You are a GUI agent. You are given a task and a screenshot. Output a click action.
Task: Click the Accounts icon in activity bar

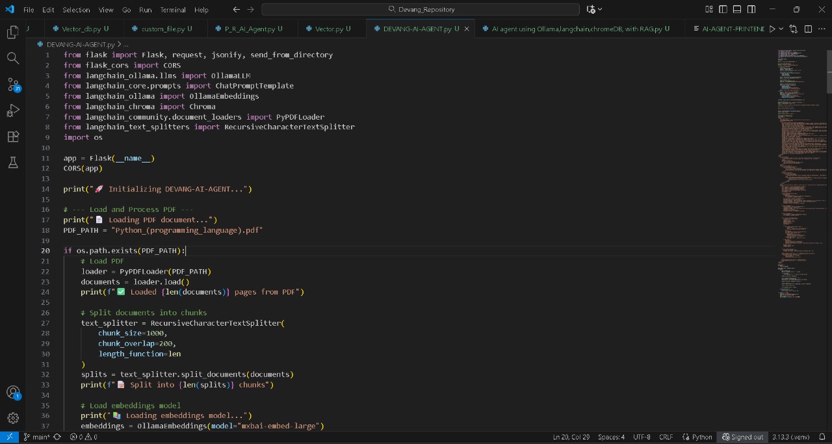pyautogui.click(x=12, y=392)
